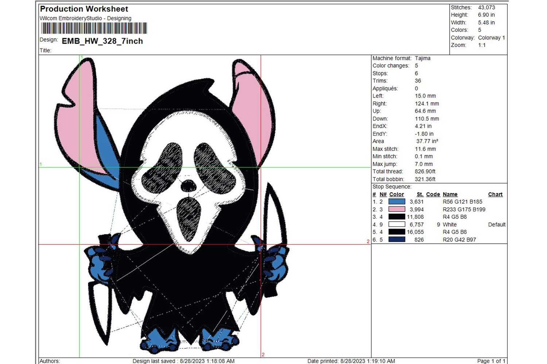
Task: Click stitch count '3,631' in stop row 1
Action: pos(417,202)
